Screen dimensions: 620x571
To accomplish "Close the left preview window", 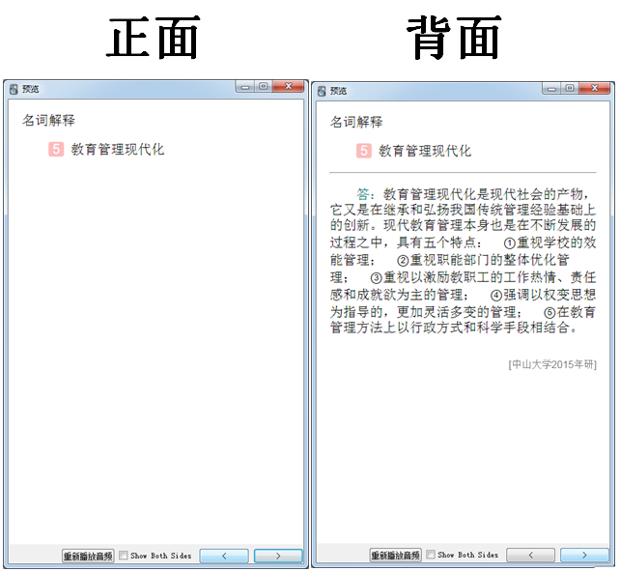I will [x=289, y=86].
